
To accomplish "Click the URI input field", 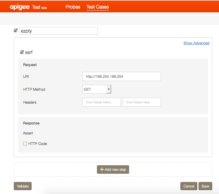I will [x=122, y=77].
